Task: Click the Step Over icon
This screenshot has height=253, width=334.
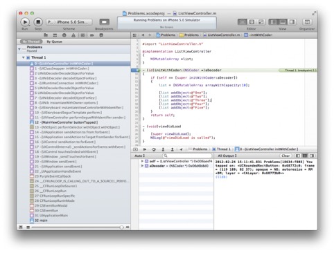Action: pos(154,149)
